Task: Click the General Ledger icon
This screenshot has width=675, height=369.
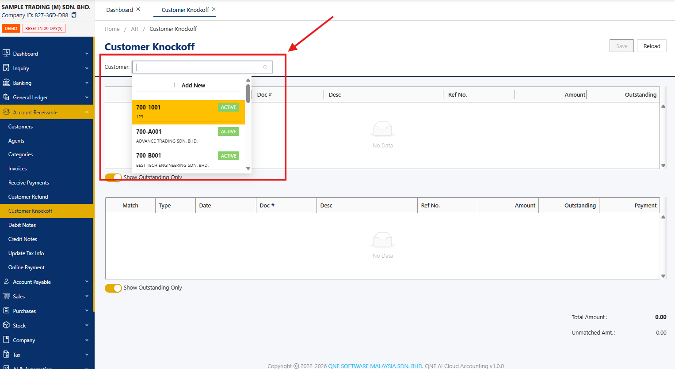Action: [6, 97]
